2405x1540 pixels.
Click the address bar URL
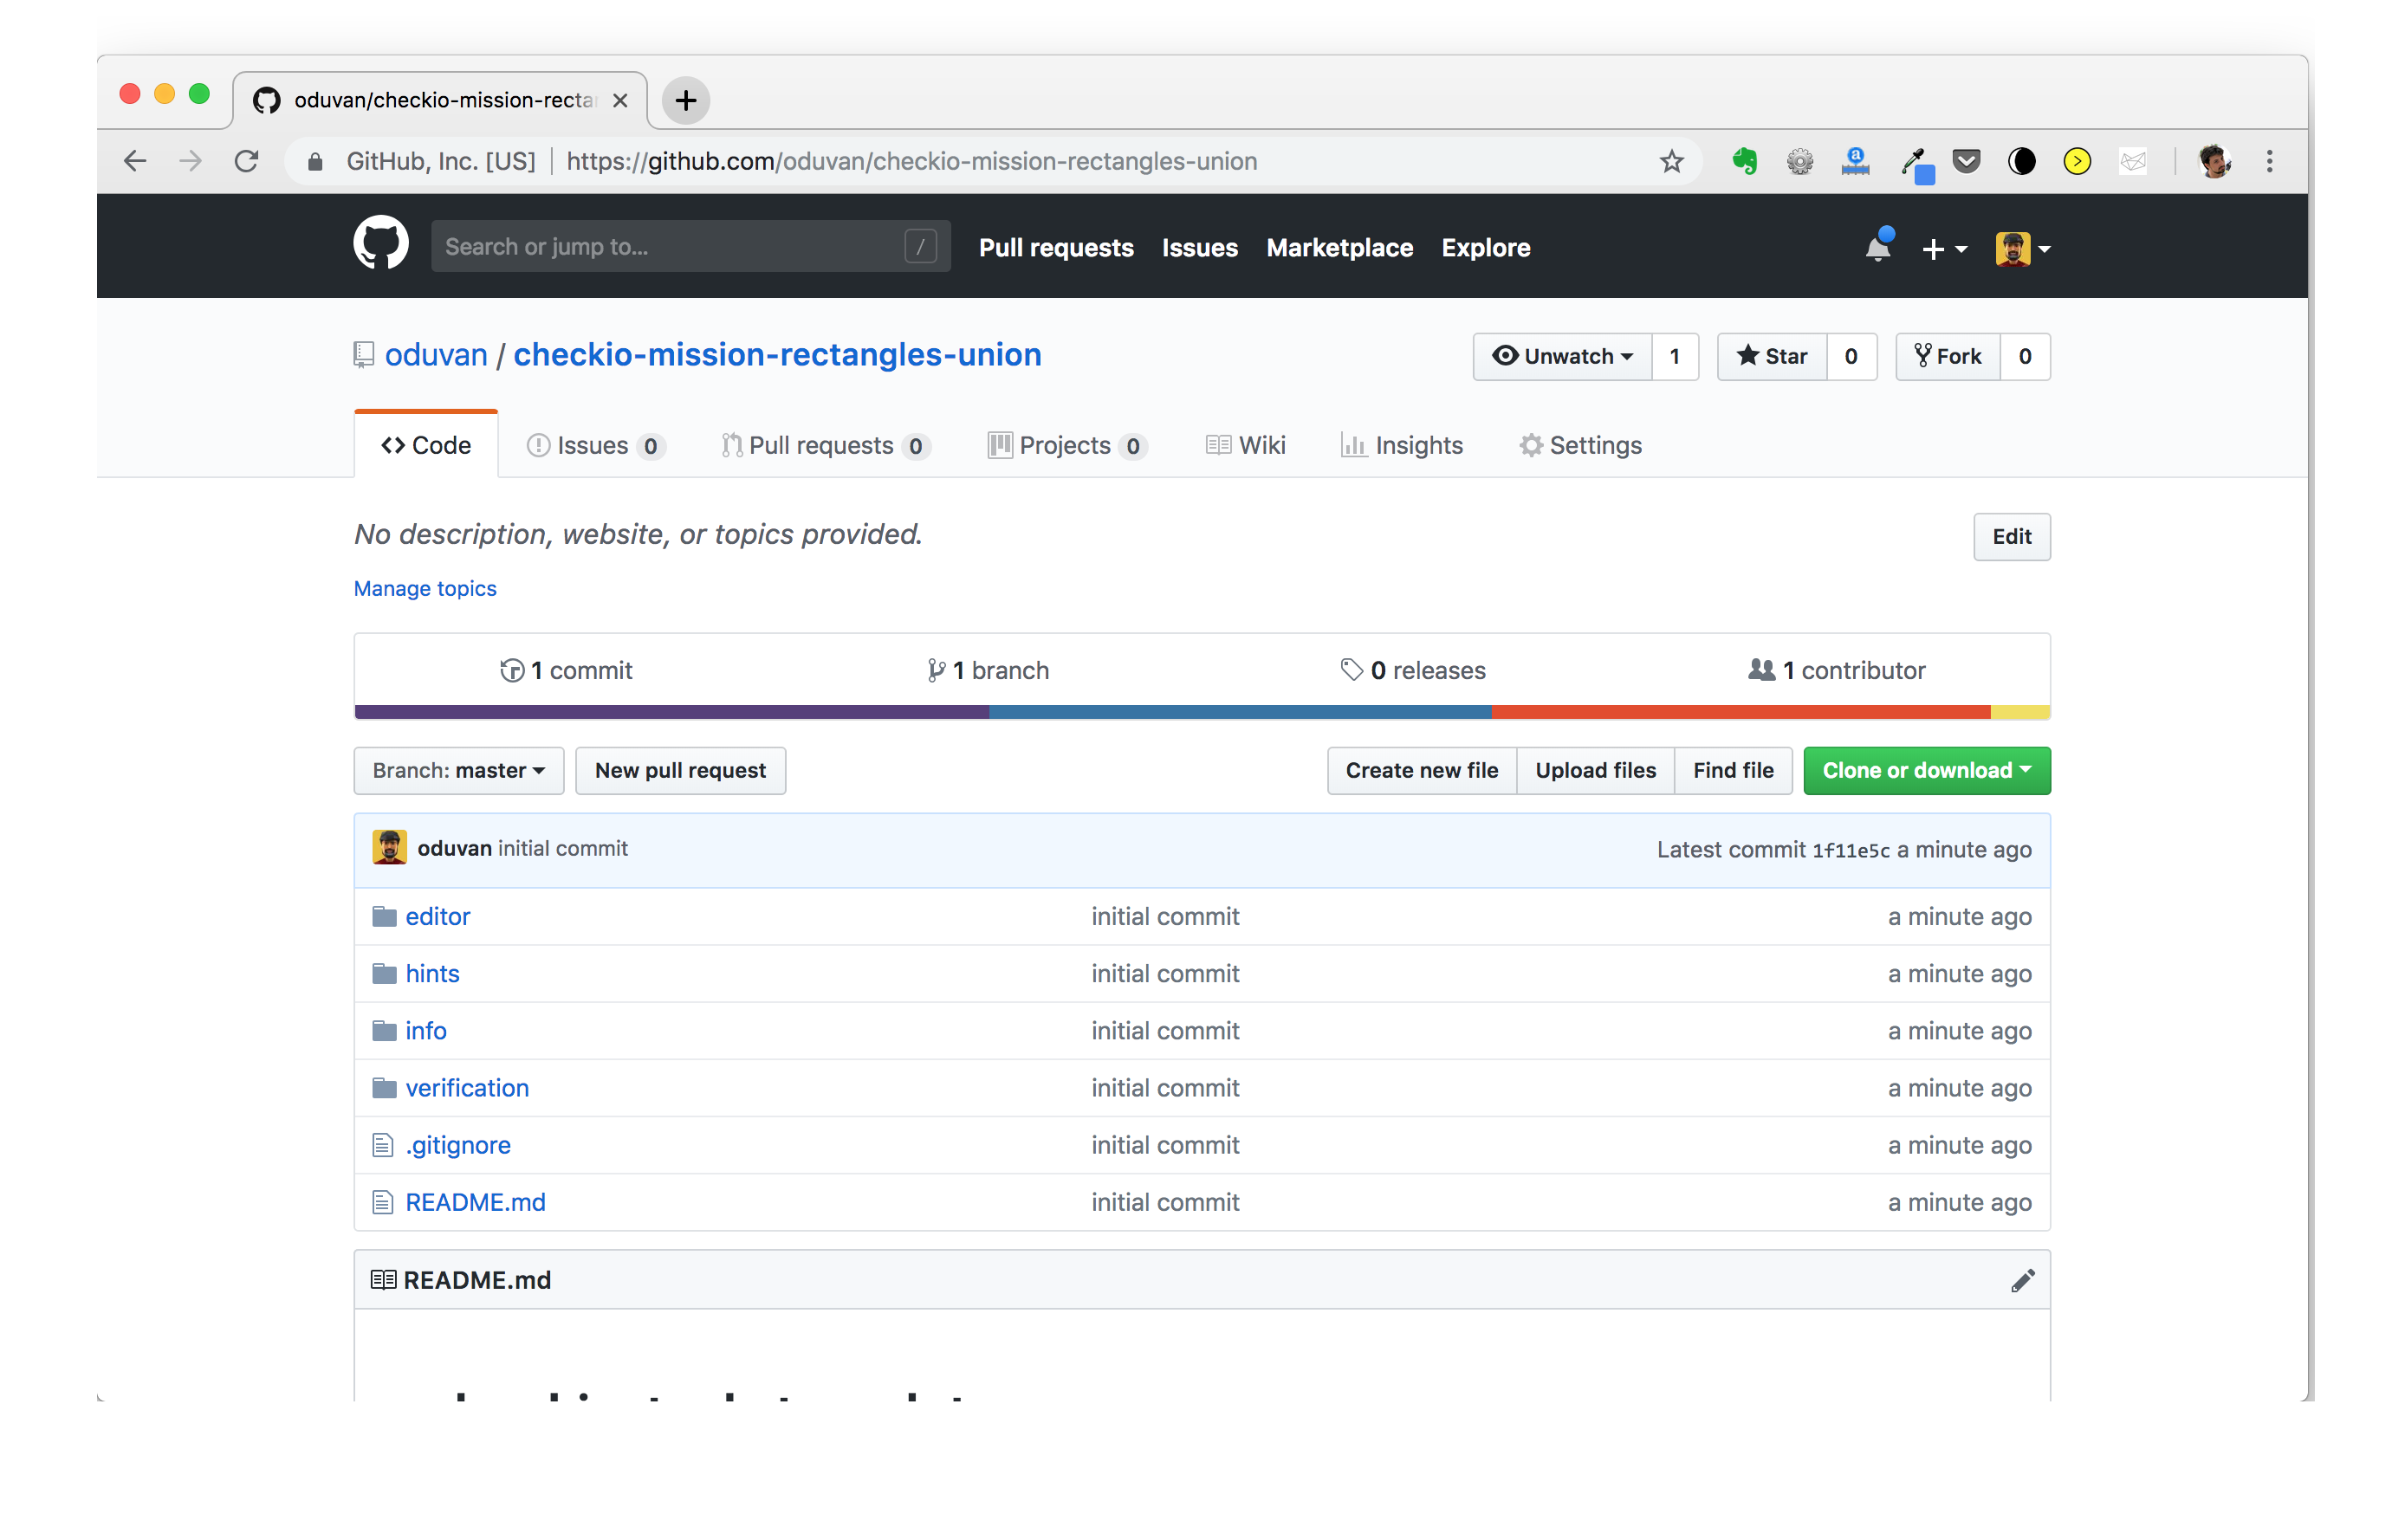[911, 161]
